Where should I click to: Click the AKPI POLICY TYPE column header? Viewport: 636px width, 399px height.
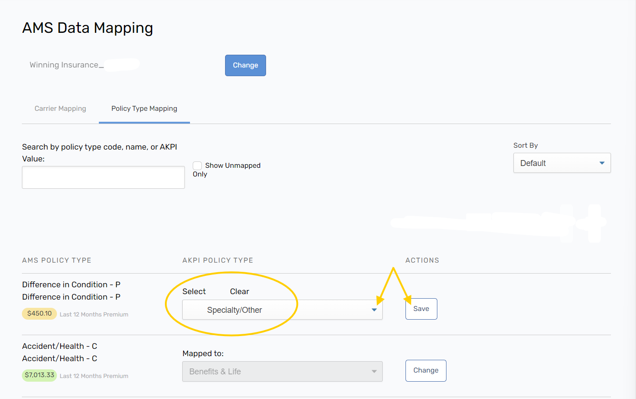click(x=218, y=260)
